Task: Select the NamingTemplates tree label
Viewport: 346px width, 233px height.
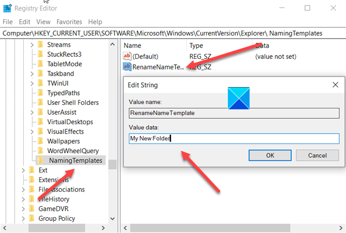Action: pyautogui.click(x=76, y=161)
